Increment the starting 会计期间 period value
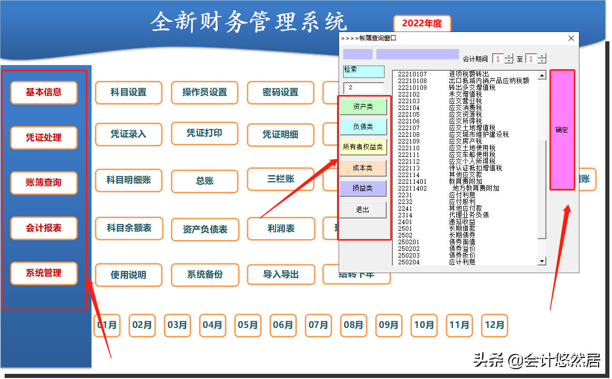 point(509,56)
